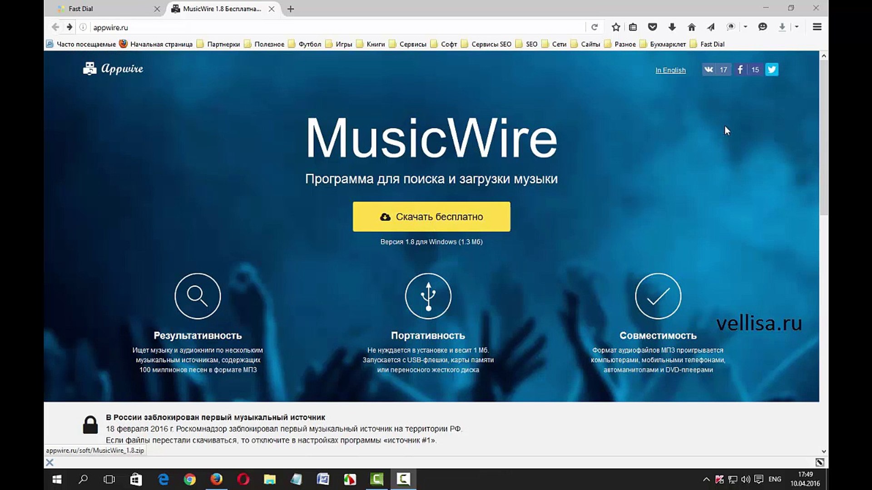
Task: Switch site to In English
Action: click(x=670, y=70)
